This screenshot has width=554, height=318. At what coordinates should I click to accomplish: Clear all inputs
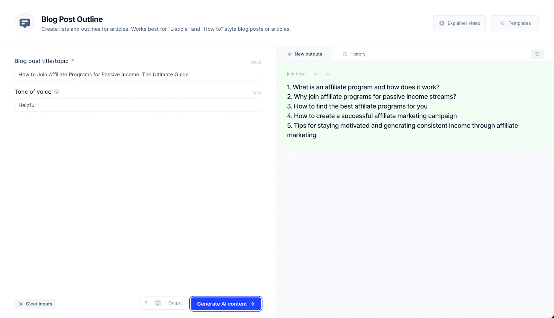click(x=35, y=304)
